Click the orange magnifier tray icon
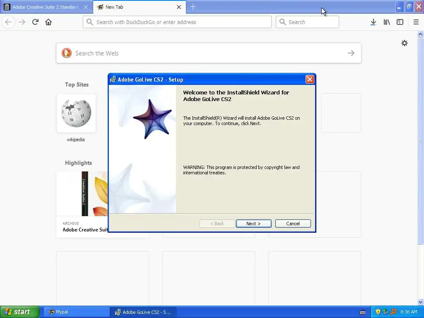This screenshot has height=318, width=424. 393,312
